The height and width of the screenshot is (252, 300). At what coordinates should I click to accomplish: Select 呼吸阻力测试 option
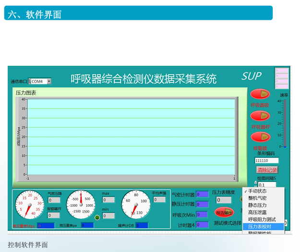262,219
